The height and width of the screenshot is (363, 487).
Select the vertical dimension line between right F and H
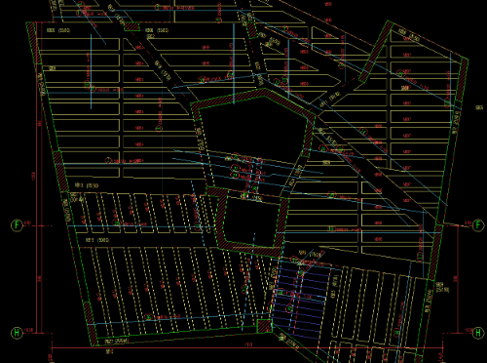[x=458, y=279]
